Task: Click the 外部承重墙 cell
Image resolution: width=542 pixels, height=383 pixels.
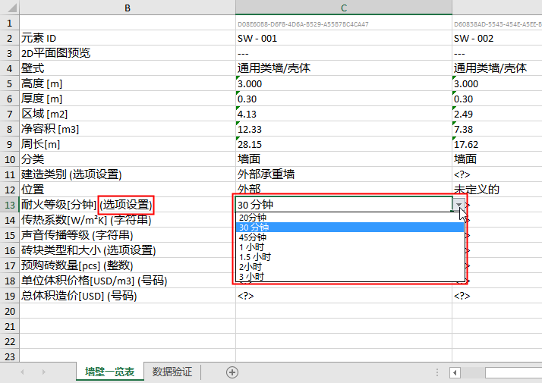Action: coord(344,174)
